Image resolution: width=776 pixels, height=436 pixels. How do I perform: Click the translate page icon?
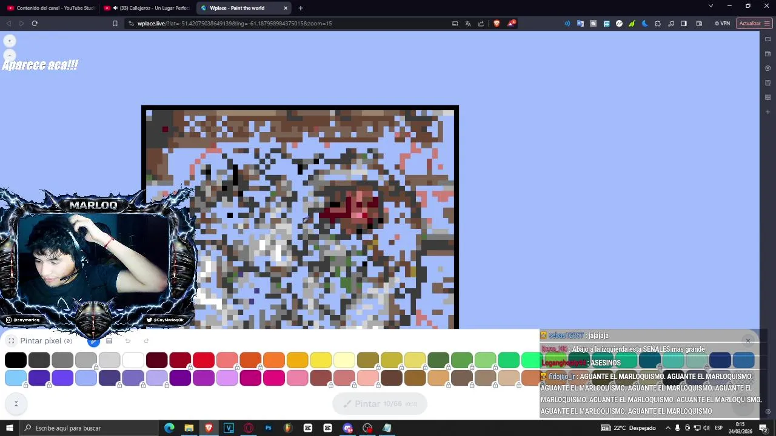click(468, 23)
